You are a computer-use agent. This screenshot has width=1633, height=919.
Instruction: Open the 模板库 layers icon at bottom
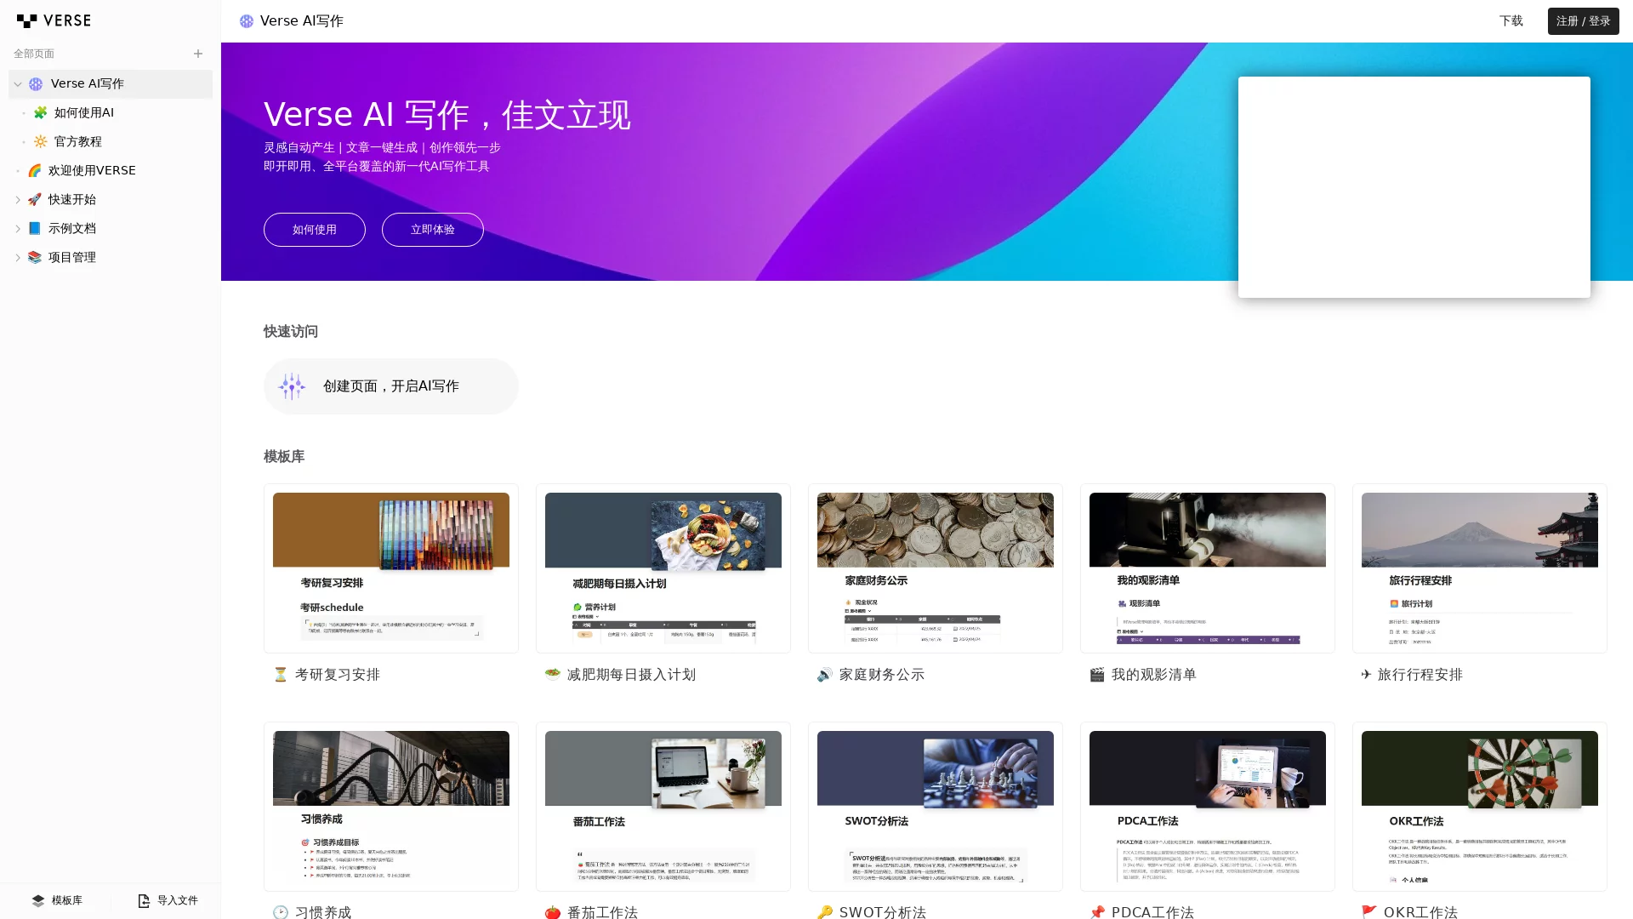[x=38, y=900]
